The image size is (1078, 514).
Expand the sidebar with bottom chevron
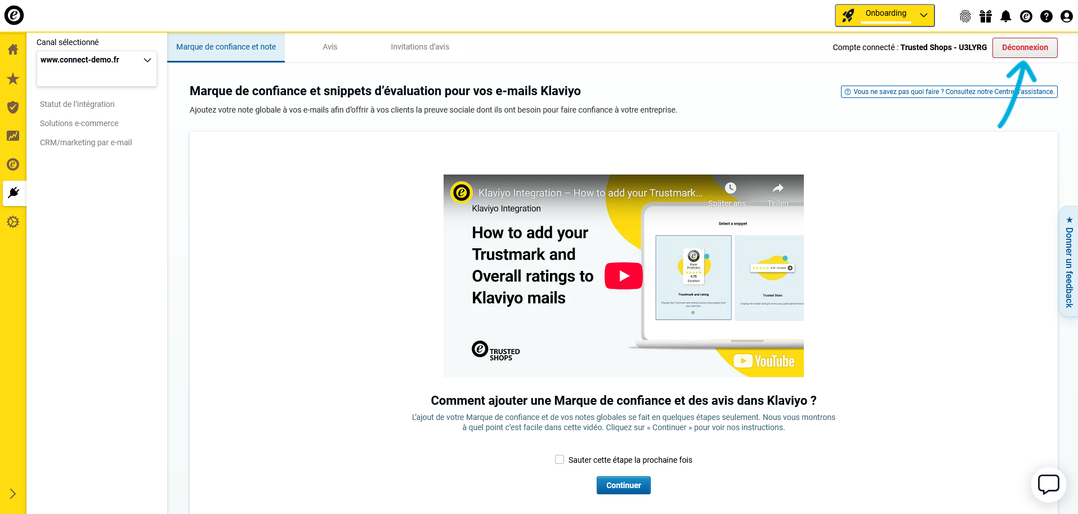(13, 494)
